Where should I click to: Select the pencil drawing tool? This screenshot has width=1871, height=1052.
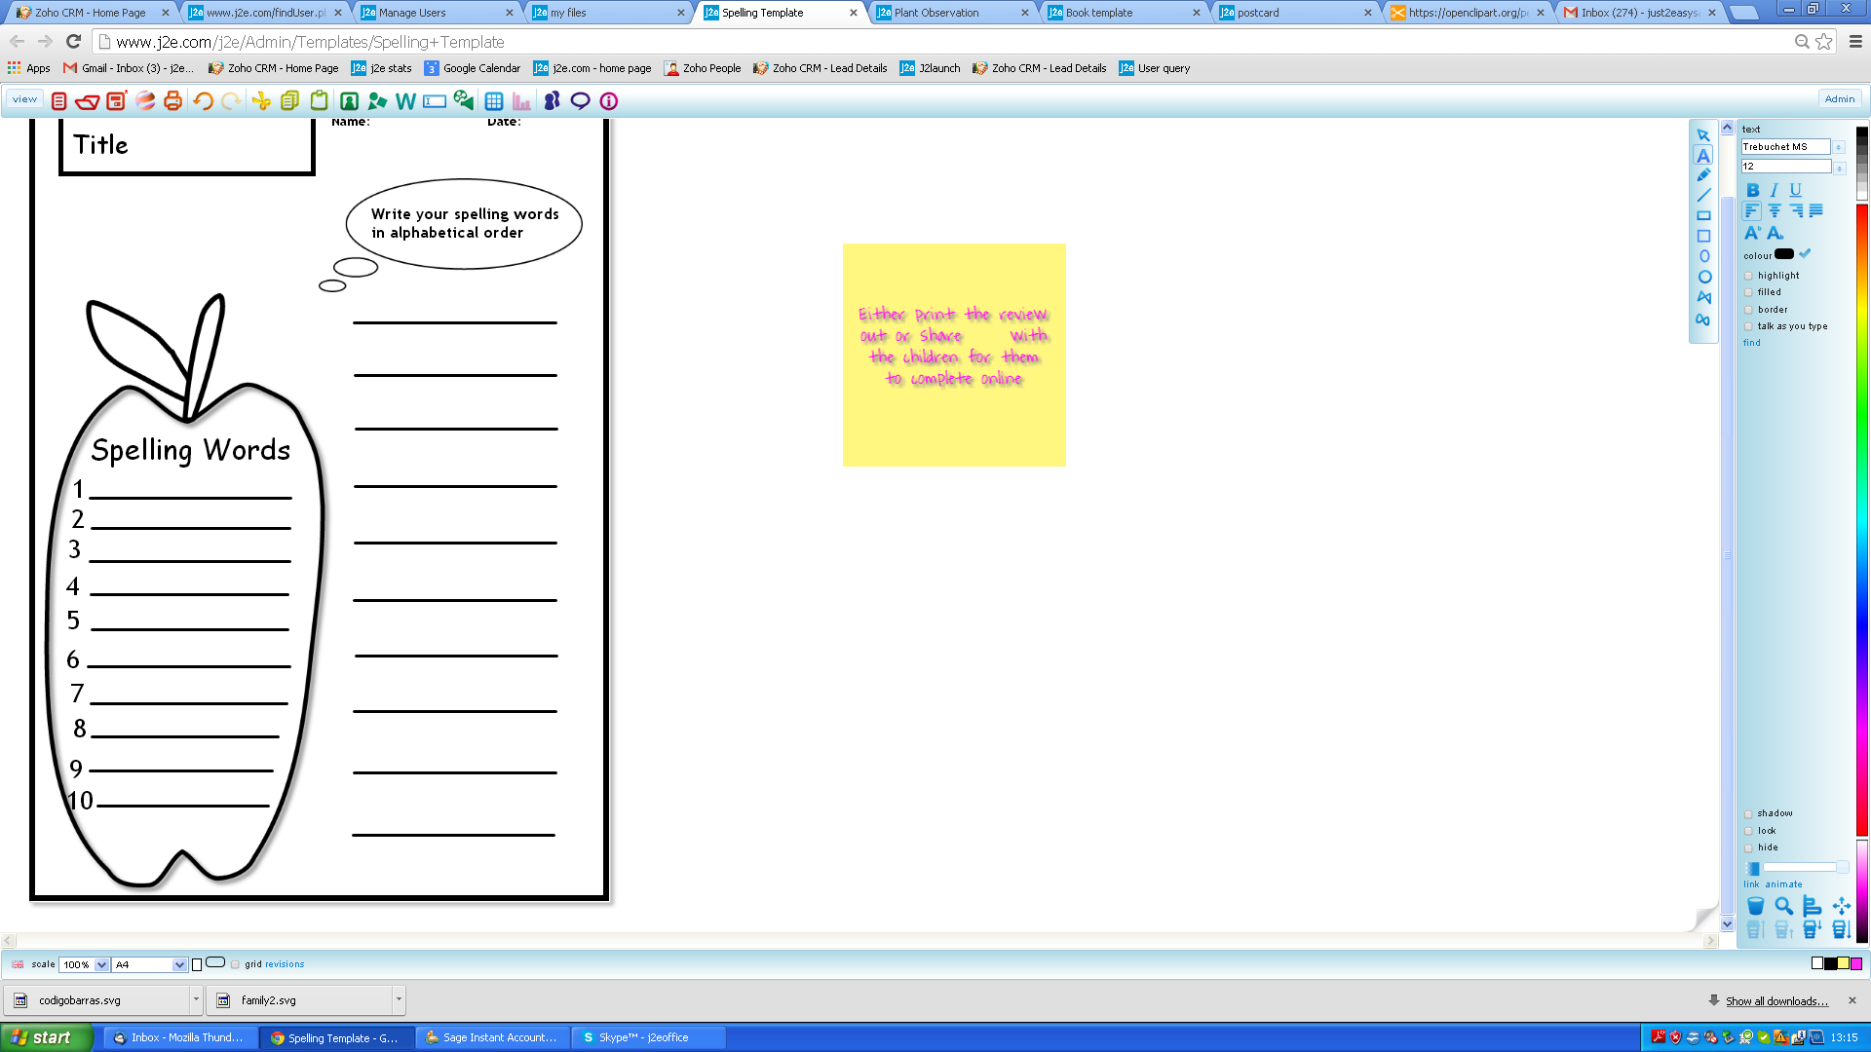[1703, 175]
